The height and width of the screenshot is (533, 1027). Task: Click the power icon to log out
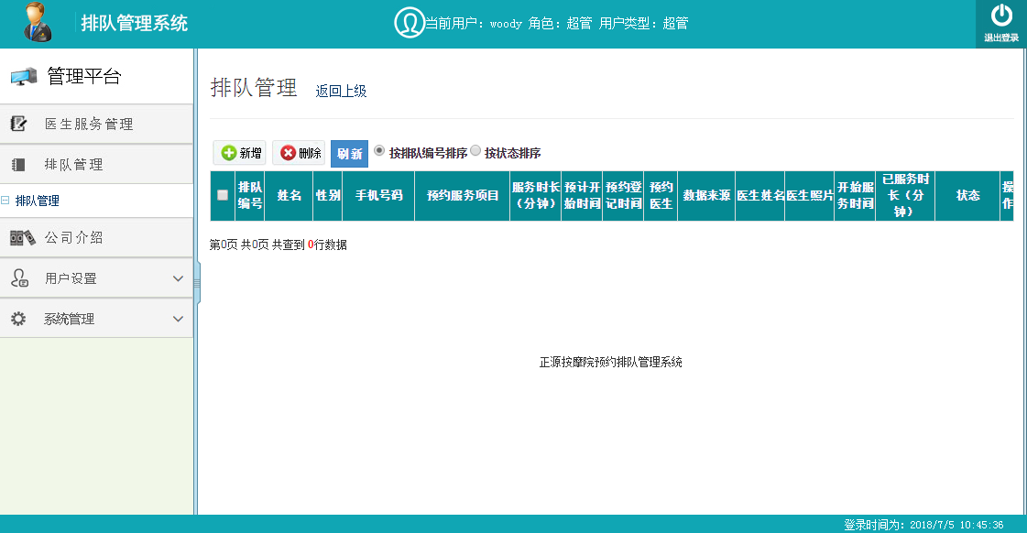tap(1001, 16)
